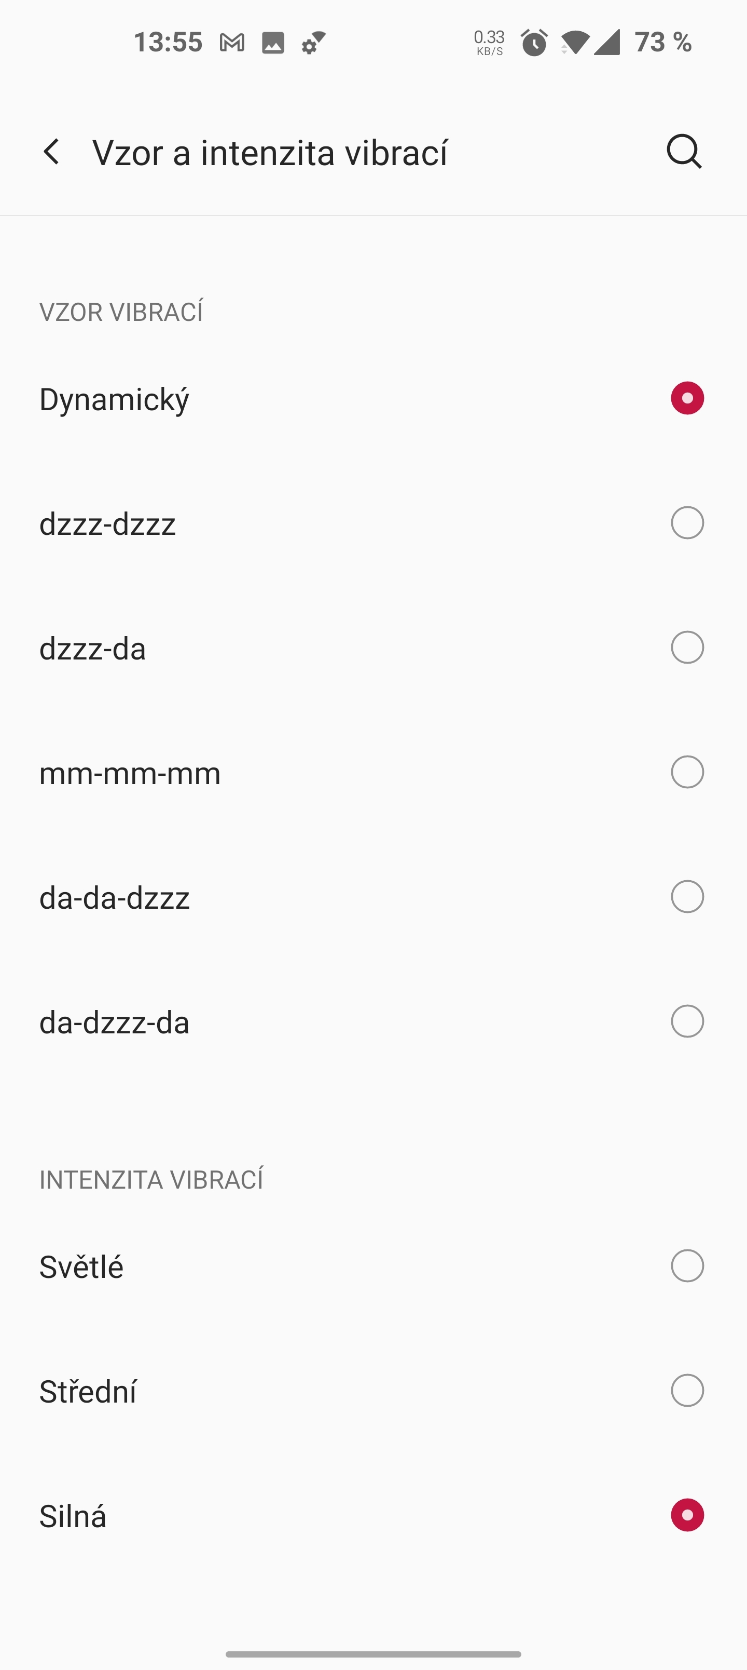
Task: Pick the da-dzzz-da radio button
Action: click(687, 1021)
